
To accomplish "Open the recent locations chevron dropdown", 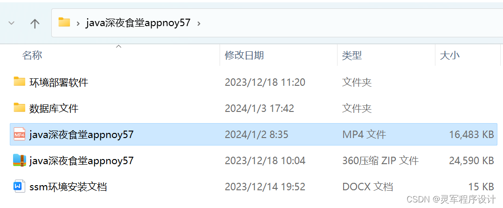I will tap(12, 23).
